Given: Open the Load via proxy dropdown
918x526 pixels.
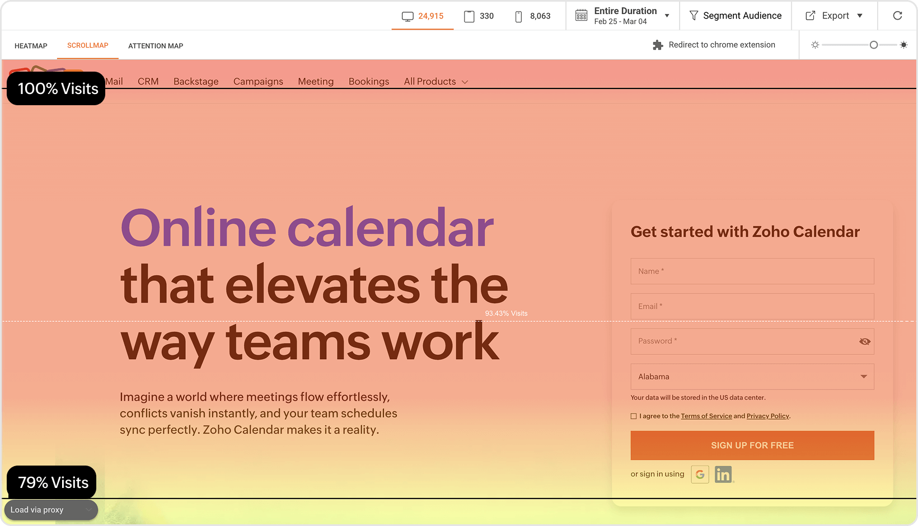Looking at the screenshot, I should coord(51,510).
